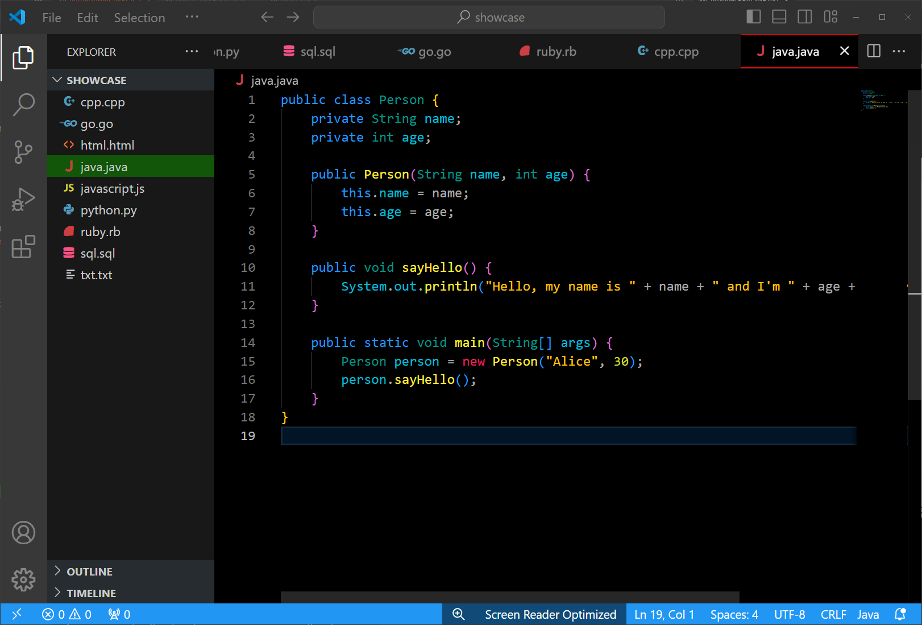Screen dimensions: 922x625
Task: Open the Source Control view
Action: pos(23,152)
